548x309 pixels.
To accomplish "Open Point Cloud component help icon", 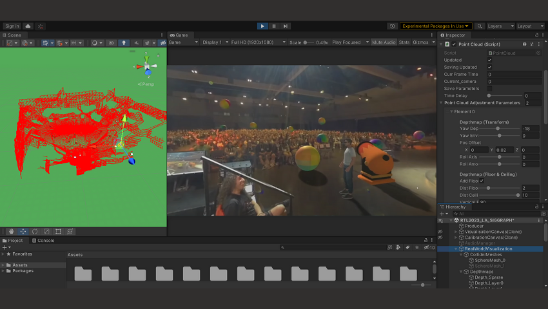I will tap(524, 44).
